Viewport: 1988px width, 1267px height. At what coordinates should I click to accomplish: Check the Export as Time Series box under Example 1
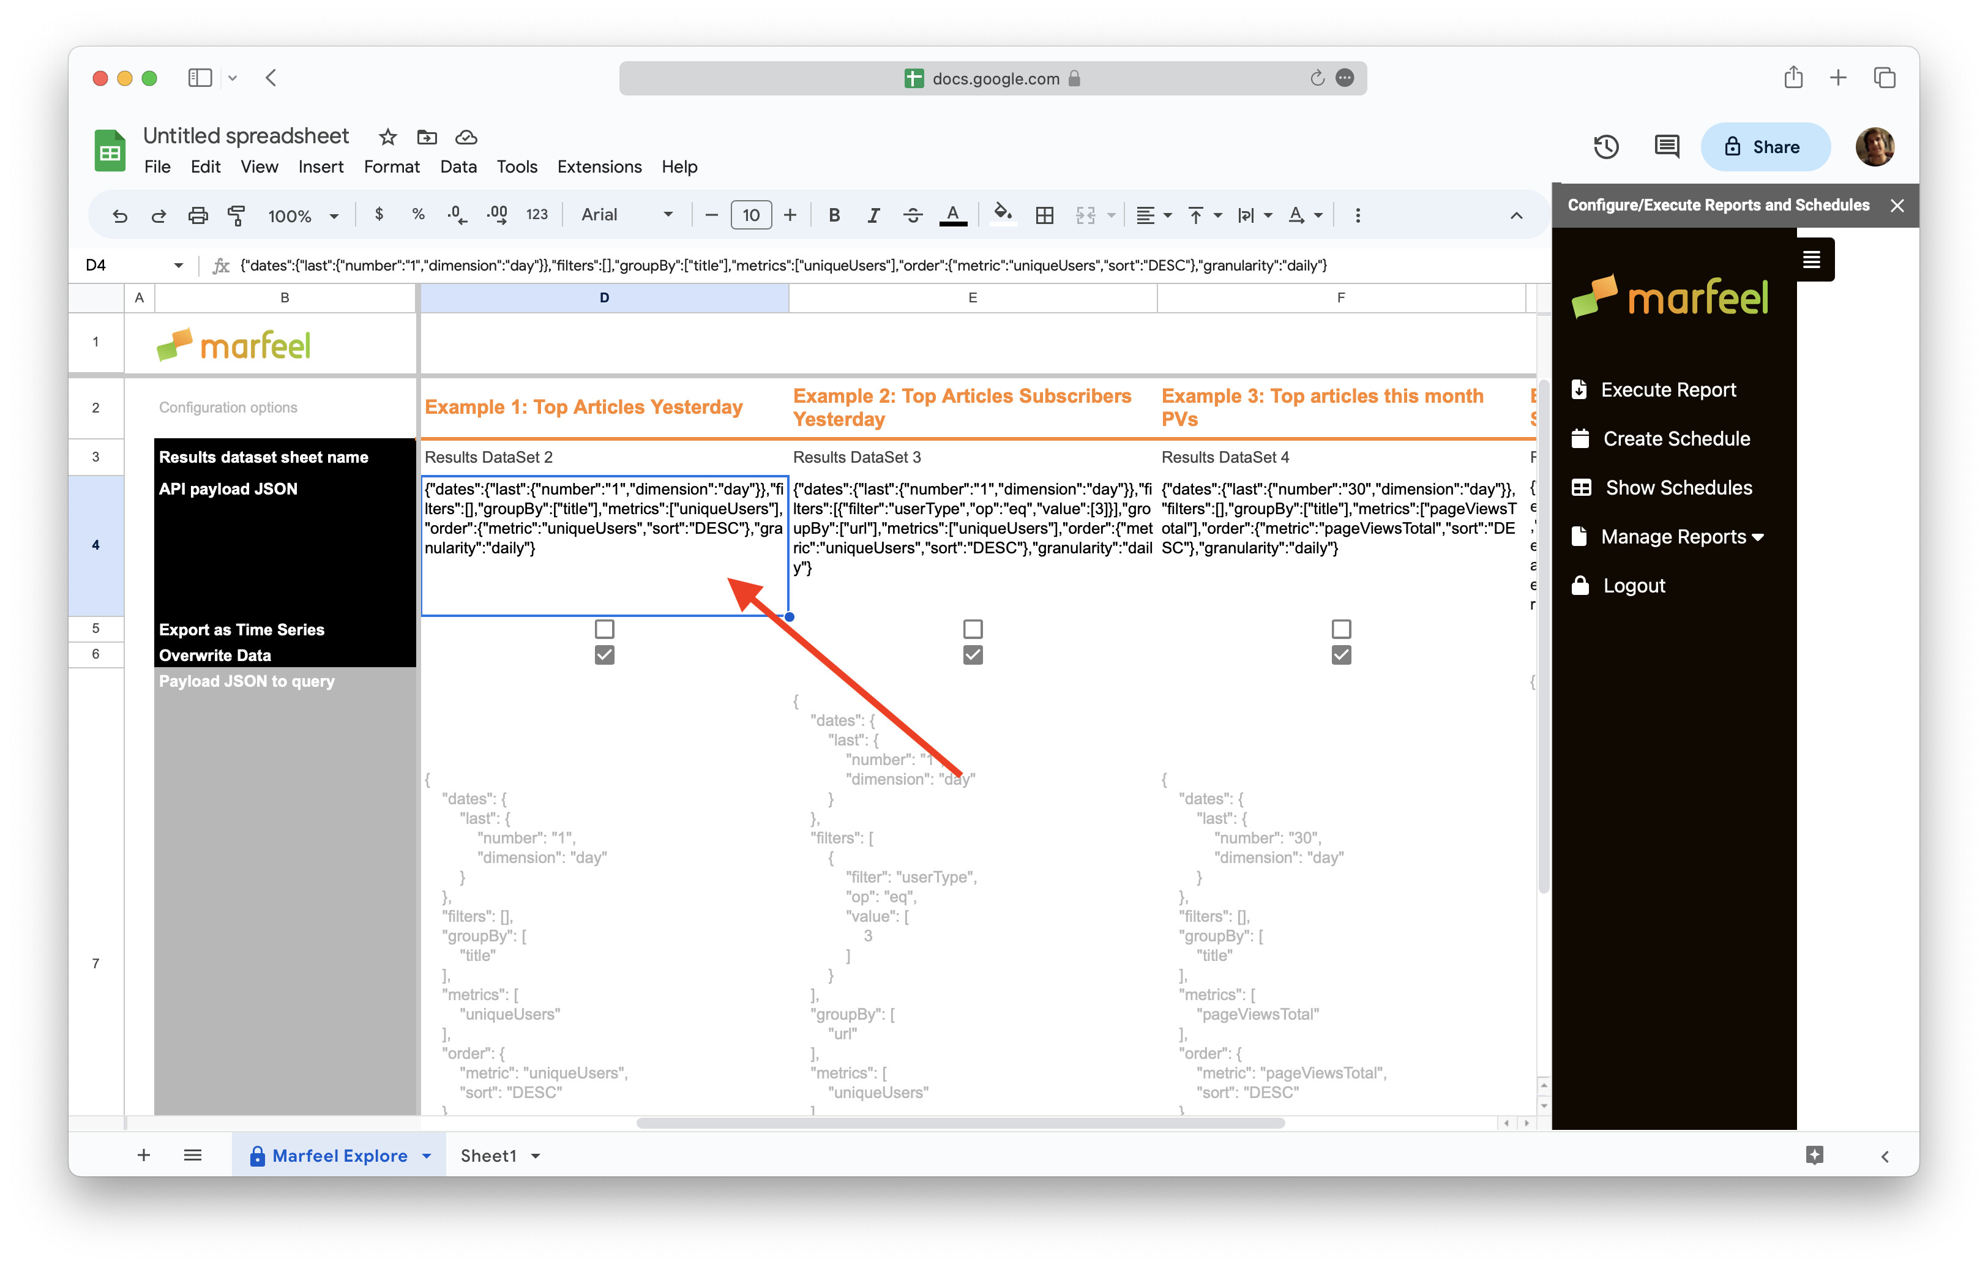pos(605,628)
